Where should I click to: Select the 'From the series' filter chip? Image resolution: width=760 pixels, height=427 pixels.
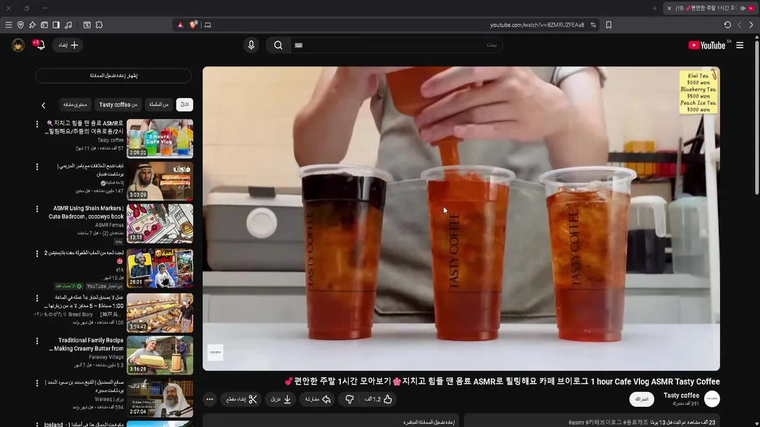(x=159, y=104)
